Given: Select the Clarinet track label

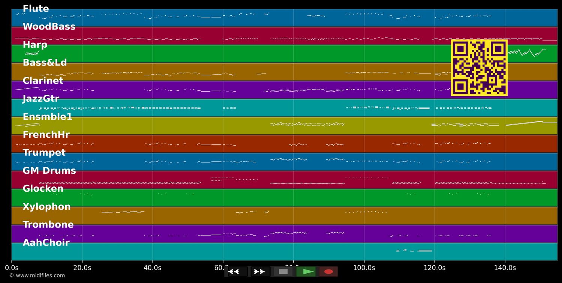Looking at the screenshot, I should (43, 81).
